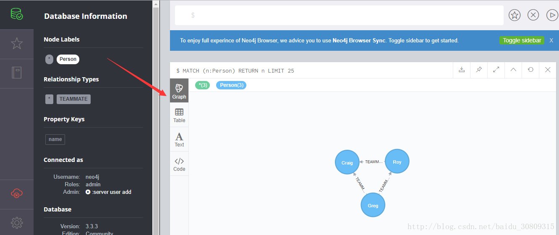This screenshot has width=559, height=235.
Task: Select the asterisk all-nodes label pill
Action: (50, 59)
